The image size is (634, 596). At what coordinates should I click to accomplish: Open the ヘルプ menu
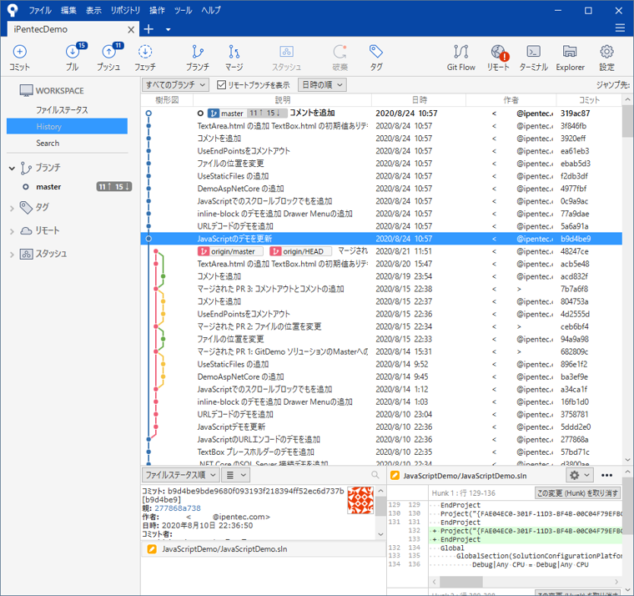coord(211,10)
